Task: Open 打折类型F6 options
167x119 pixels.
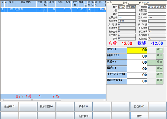Action: click(x=46, y=106)
